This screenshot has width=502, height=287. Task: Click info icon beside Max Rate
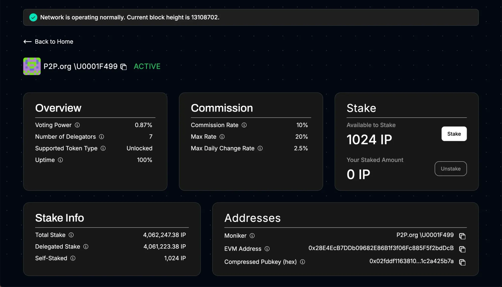point(222,137)
